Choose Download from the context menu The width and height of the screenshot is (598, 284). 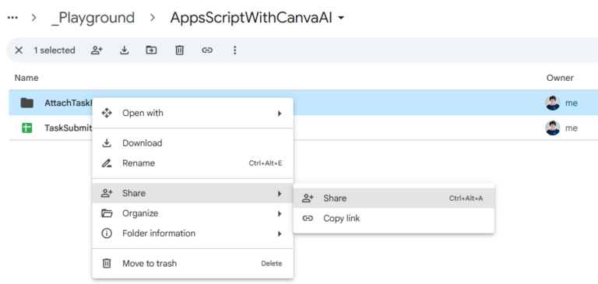point(192,143)
